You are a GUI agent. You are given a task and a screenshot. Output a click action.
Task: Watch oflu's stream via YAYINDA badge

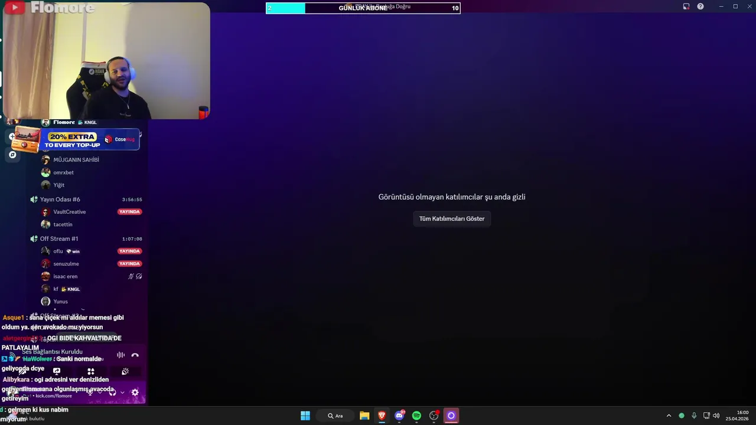pyautogui.click(x=129, y=251)
